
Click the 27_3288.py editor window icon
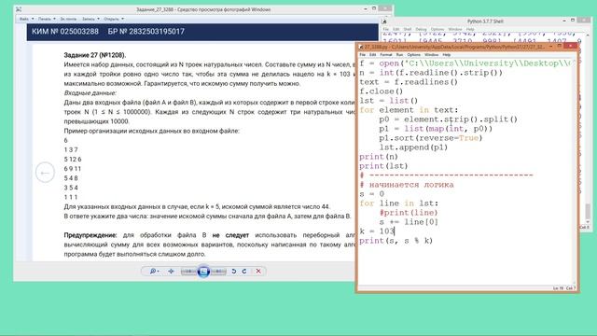tap(361, 47)
